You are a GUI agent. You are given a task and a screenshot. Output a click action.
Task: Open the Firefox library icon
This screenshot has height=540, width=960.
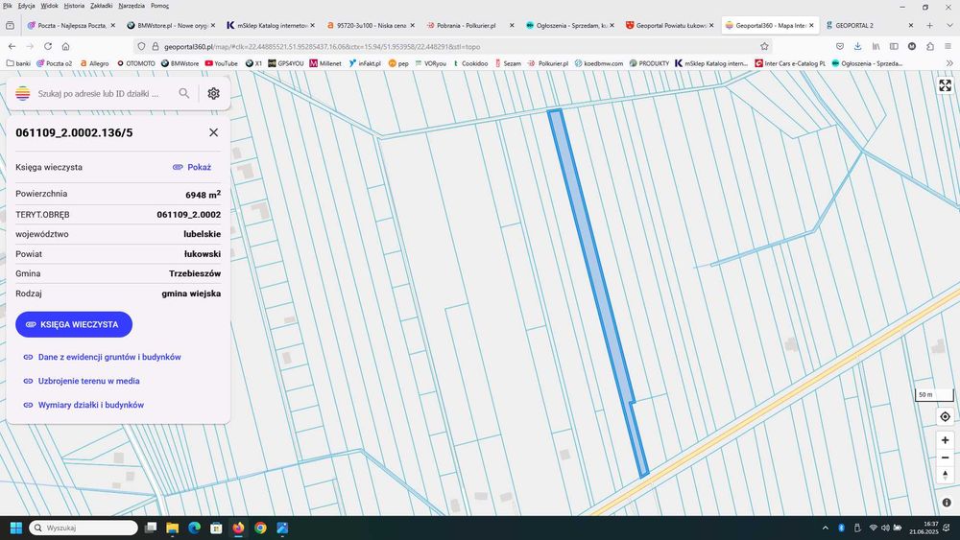[x=876, y=46]
